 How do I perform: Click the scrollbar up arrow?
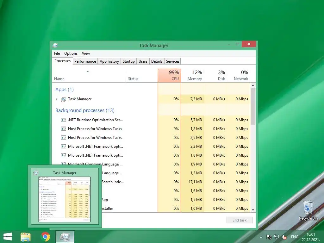click(x=253, y=85)
